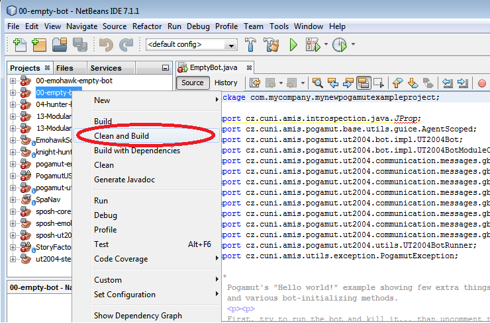Image resolution: width=490 pixels, height=323 pixels.
Task: Click Previous Bookmark up-arrow icon
Action: tap(397, 83)
